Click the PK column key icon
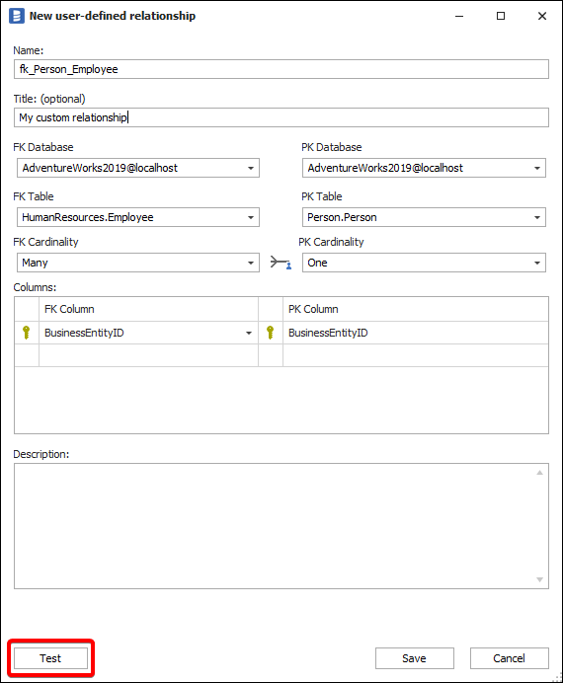 271,333
